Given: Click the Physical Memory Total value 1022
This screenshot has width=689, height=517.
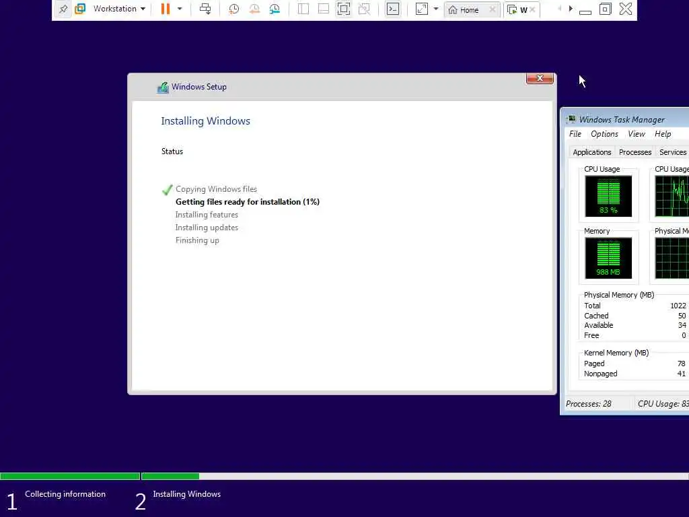Looking at the screenshot, I should coord(678,306).
